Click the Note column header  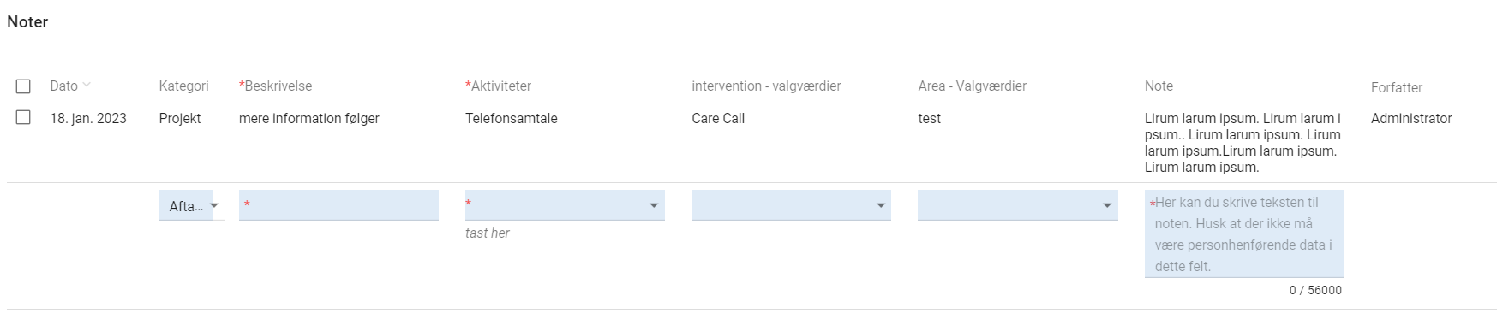tap(1159, 86)
